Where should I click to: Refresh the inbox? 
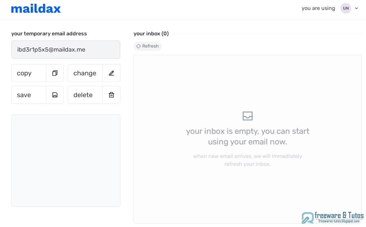coord(147,46)
